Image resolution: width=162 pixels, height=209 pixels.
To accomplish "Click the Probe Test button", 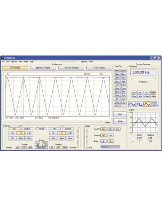I will pos(41,147).
